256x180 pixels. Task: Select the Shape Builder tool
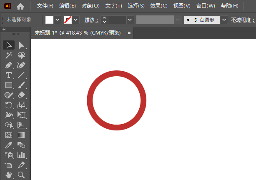pos(9,125)
